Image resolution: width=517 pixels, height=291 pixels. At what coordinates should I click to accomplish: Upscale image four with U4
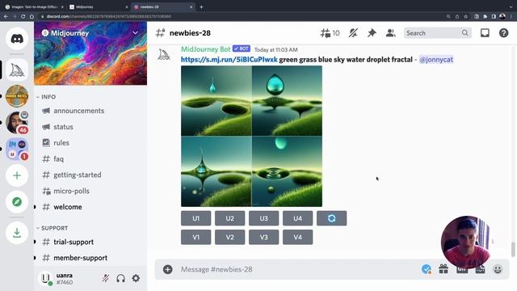[298, 218]
